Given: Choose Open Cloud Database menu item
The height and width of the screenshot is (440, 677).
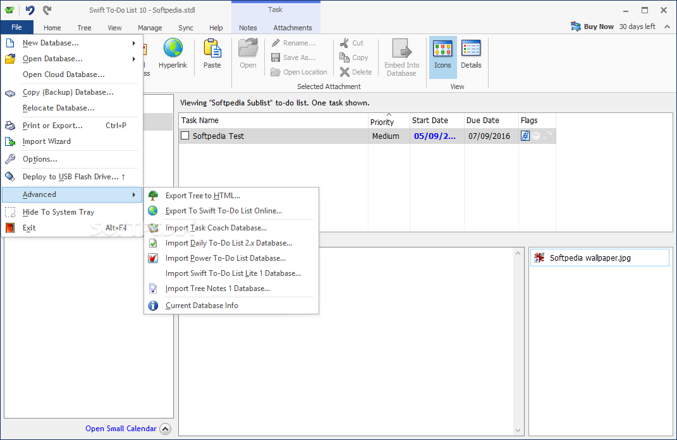Looking at the screenshot, I should point(71,74).
